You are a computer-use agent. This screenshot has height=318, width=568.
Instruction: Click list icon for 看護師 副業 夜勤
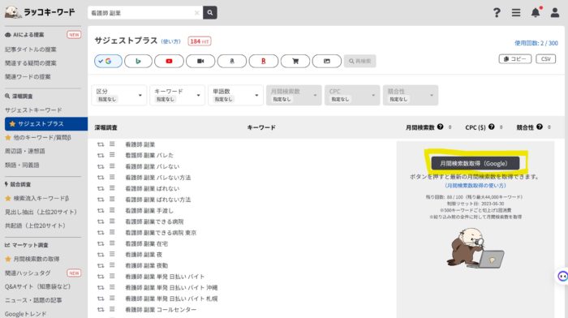[112, 265]
